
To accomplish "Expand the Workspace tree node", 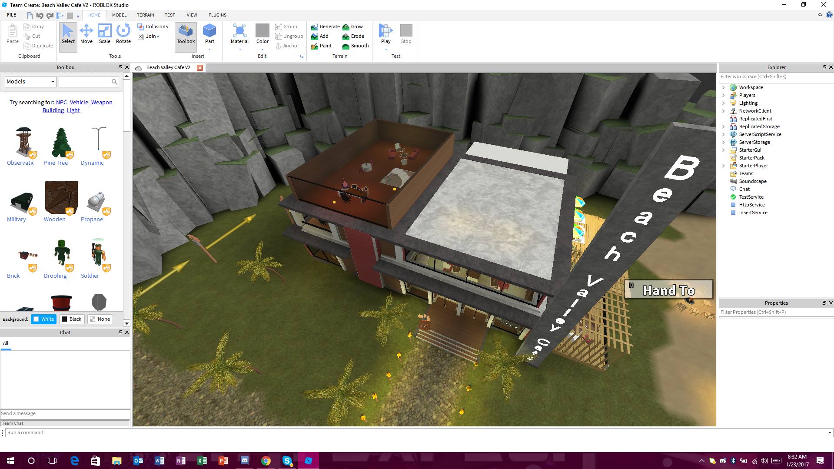I will [724, 87].
